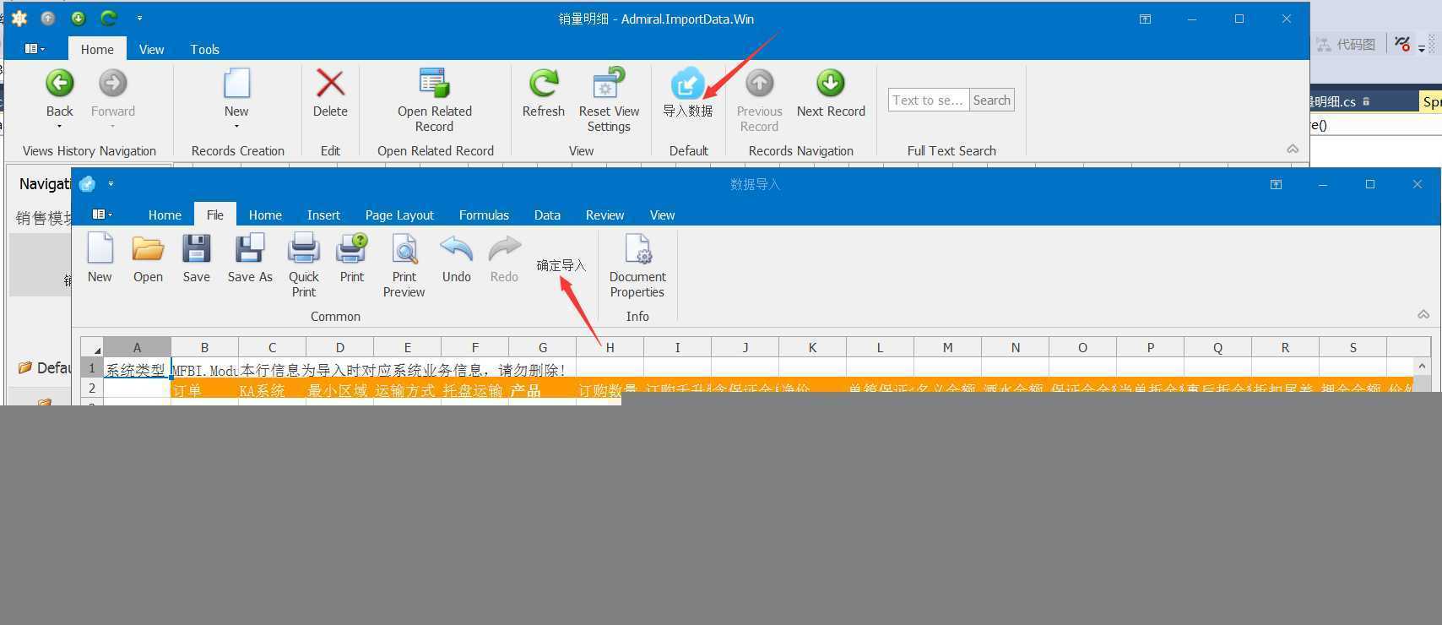Click the Open folder icon
The height and width of the screenshot is (625, 1442).
click(x=148, y=248)
